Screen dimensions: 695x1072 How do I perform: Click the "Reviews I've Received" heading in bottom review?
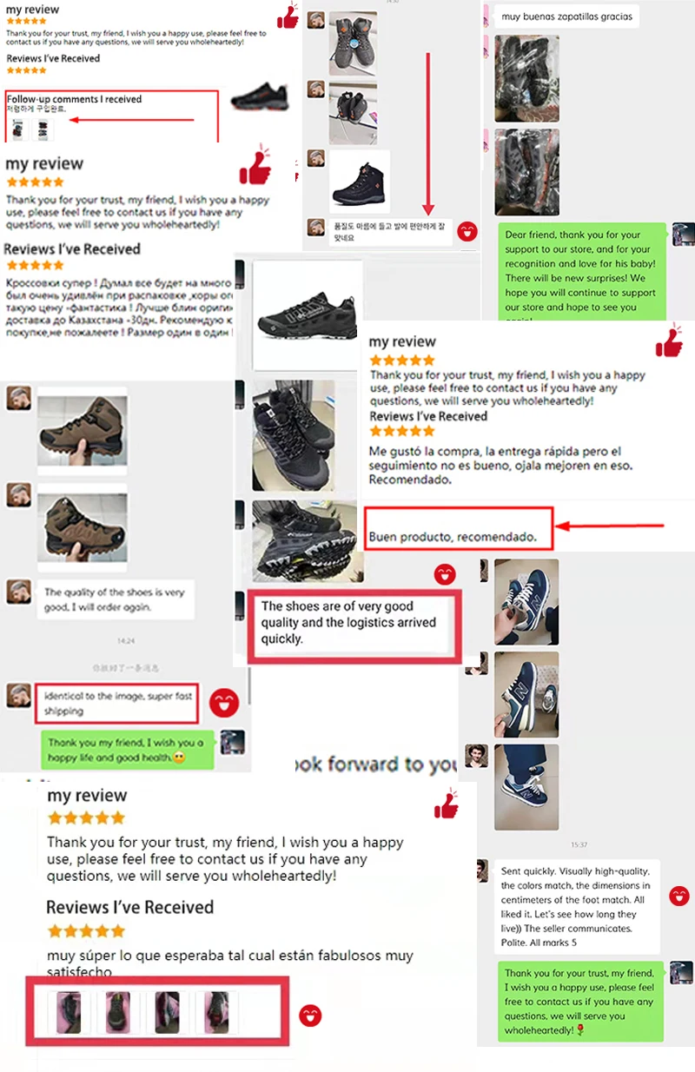129,907
